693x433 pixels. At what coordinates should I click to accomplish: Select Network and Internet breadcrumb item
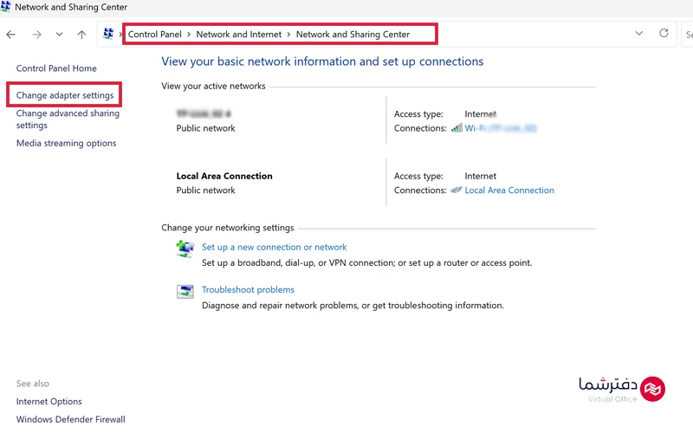pos(239,35)
